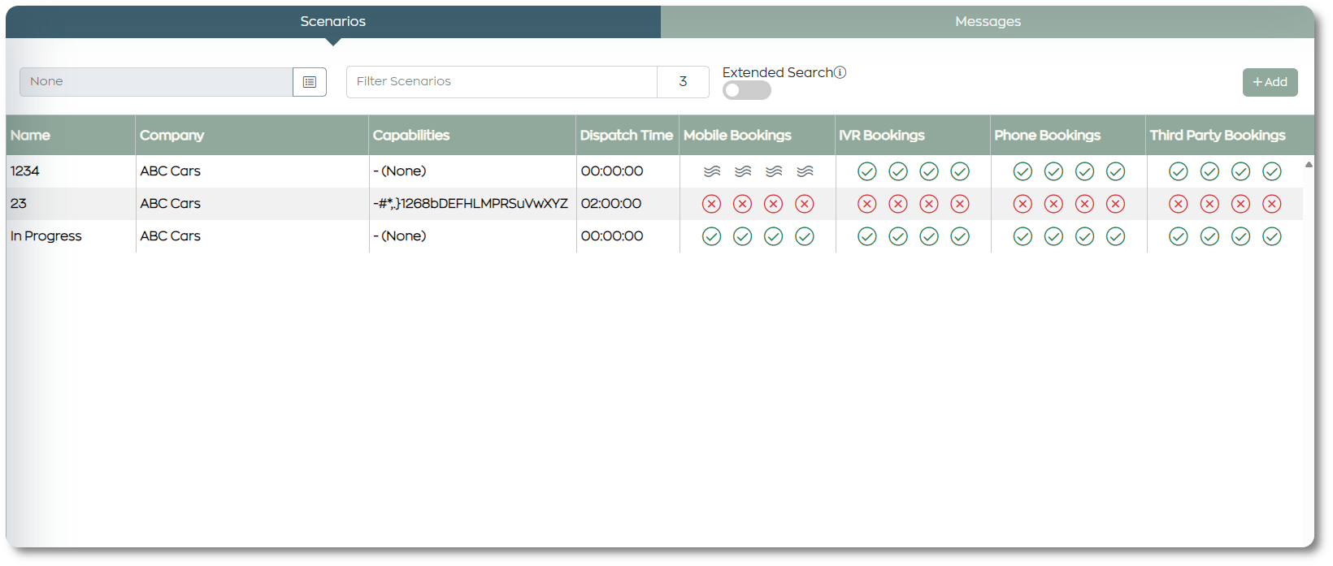Sort by the Dispatch Time column header
The image size is (1333, 566).
click(x=627, y=136)
